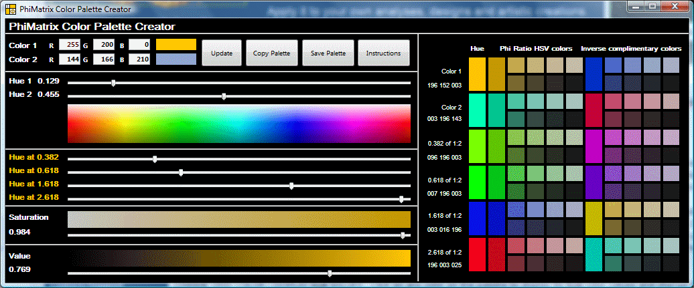Open the Instructions button

[383, 53]
